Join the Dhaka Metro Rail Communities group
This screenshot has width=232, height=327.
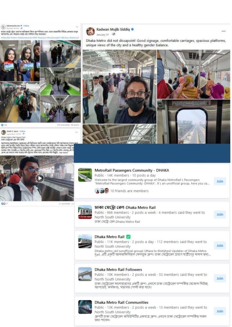(x=220, y=311)
